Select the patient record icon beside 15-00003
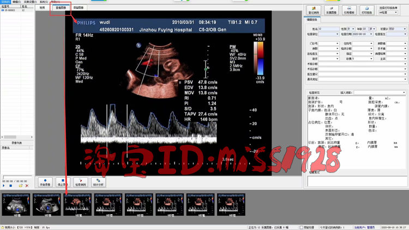Screen dimensions: 409x230 (3, 10)
